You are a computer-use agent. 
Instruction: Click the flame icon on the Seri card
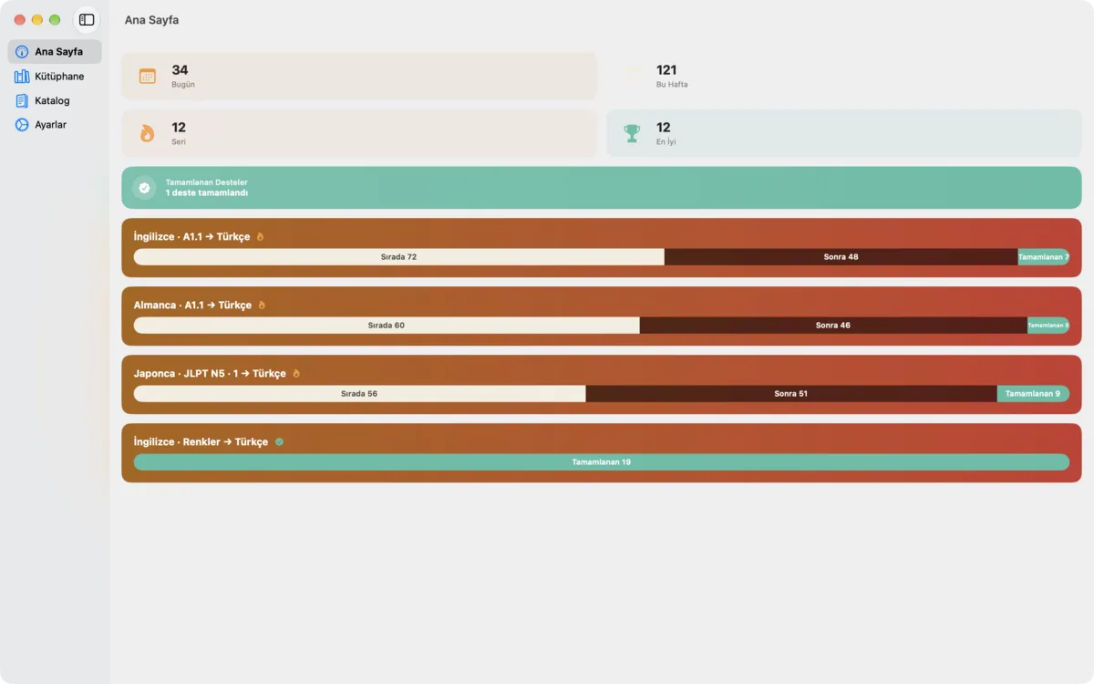click(x=148, y=133)
